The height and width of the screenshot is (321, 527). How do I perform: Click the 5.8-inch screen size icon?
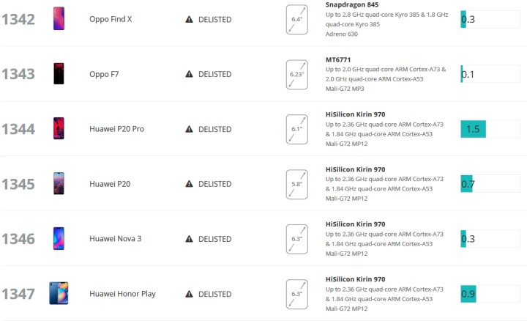click(296, 184)
